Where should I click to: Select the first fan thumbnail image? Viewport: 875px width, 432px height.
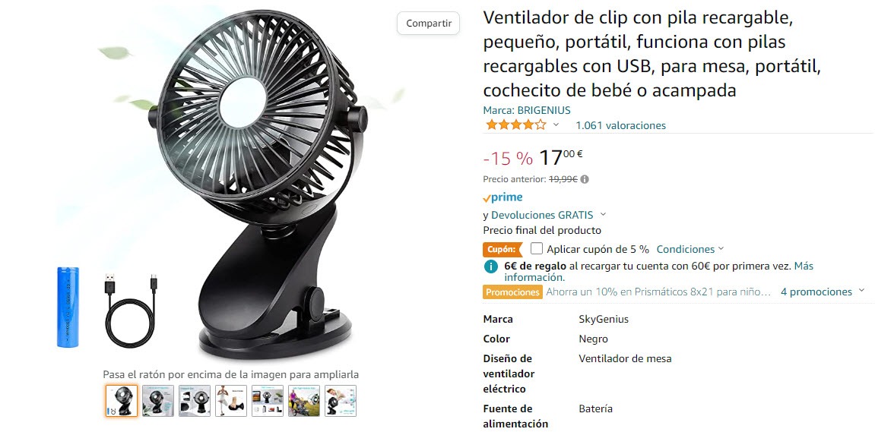click(x=121, y=401)
